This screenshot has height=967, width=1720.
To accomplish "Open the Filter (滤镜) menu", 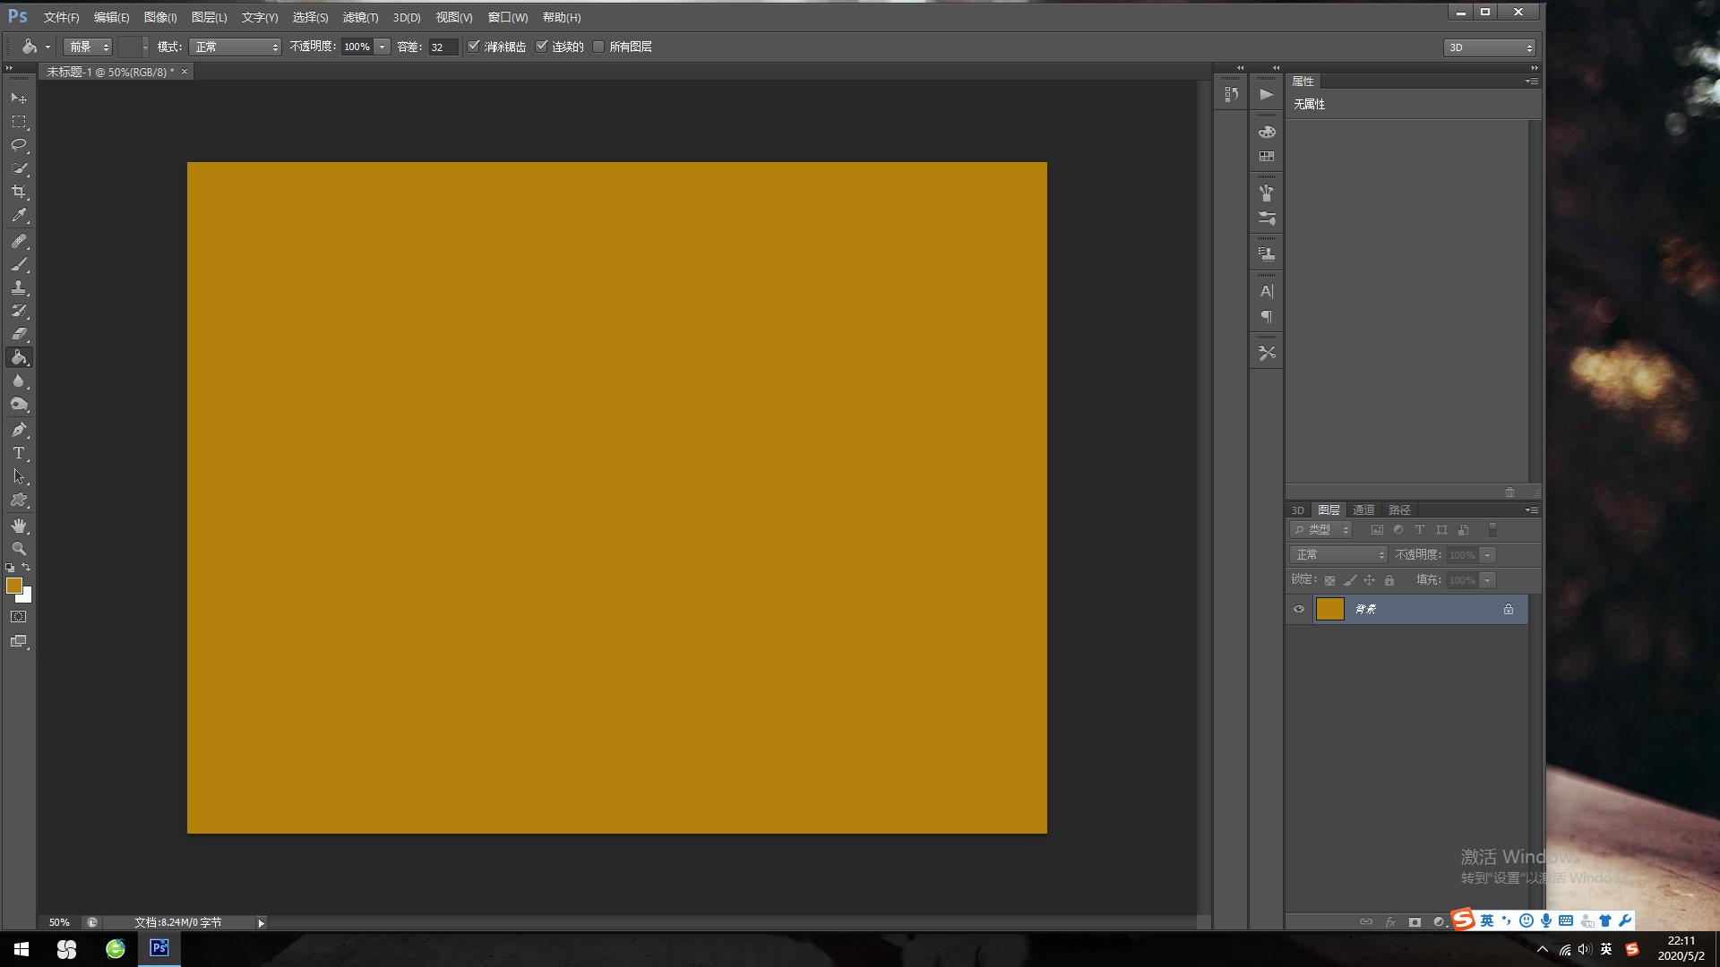I will coord(360,17).
